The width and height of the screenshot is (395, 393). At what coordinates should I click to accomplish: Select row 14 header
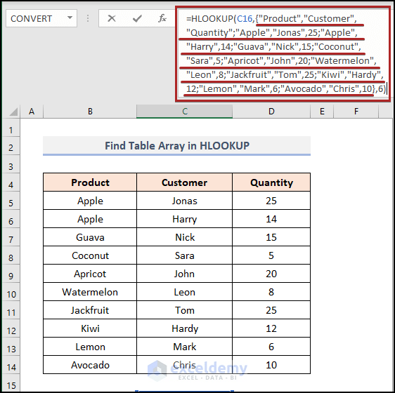click(x=11, y=365)
